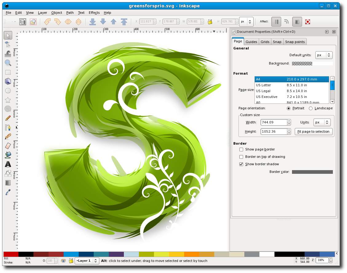Open the Layer menu
Image resolution: width=347 pixels, height=273 pixels.
[42, 13]
